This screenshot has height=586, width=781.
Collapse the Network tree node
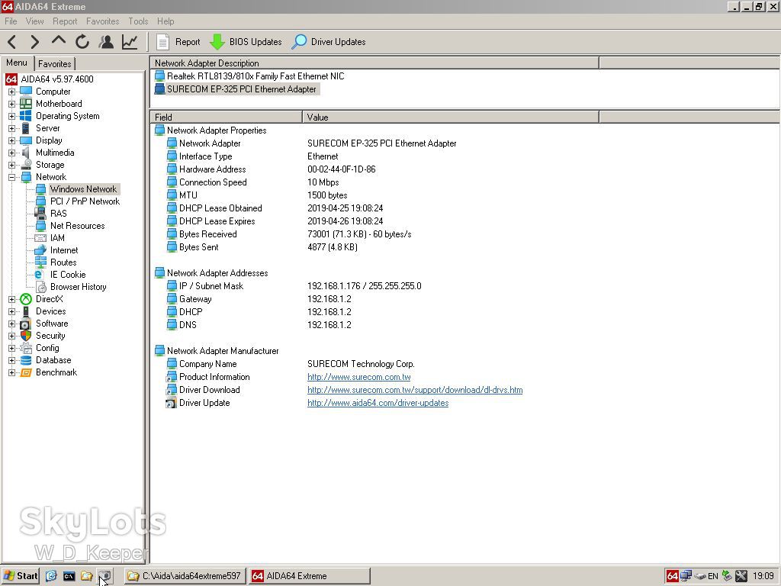coord(11,177)
